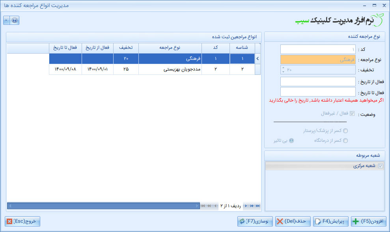Increase the discount value with the spinner arrow

point(283,68)
